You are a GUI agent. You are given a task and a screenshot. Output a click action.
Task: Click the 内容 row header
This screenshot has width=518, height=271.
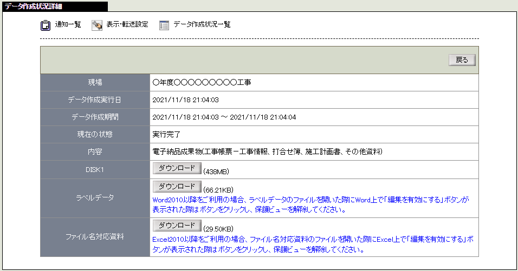point(95,151)
